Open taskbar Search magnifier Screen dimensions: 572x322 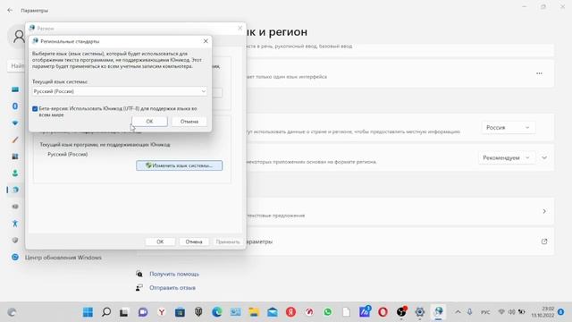[106, 312]
